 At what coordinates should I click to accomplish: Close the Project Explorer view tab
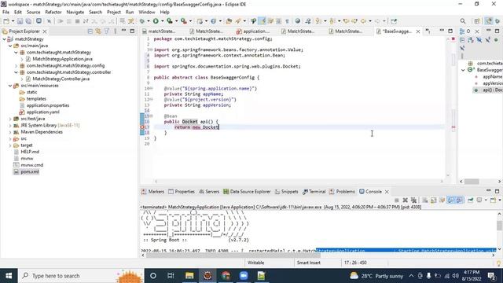pos(45,31)
